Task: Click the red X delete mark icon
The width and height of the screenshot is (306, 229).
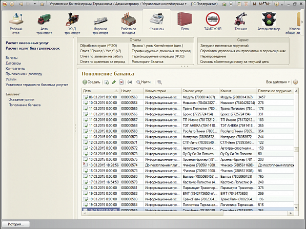Action: click(x=121, y=82)
